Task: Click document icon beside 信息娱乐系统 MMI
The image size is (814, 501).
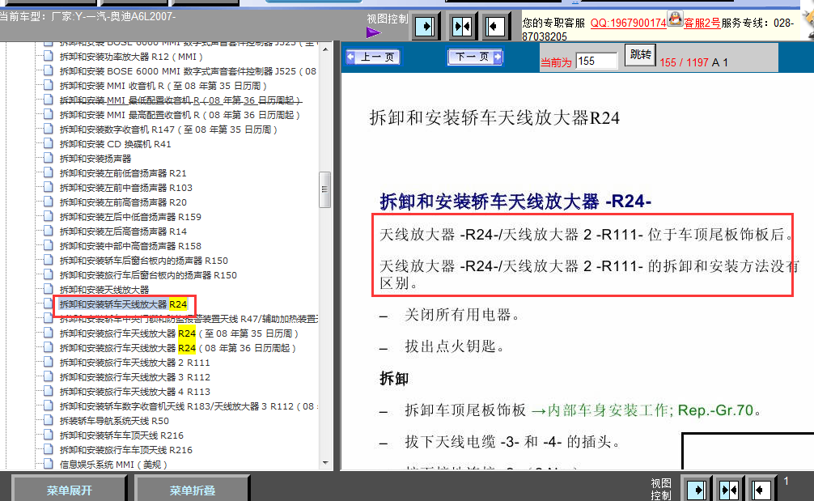Action: 49,463
